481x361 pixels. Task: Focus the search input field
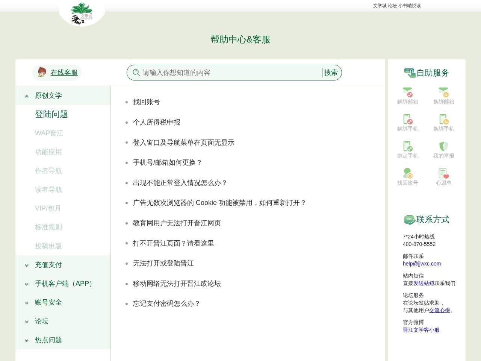click(x=231, y=73)
